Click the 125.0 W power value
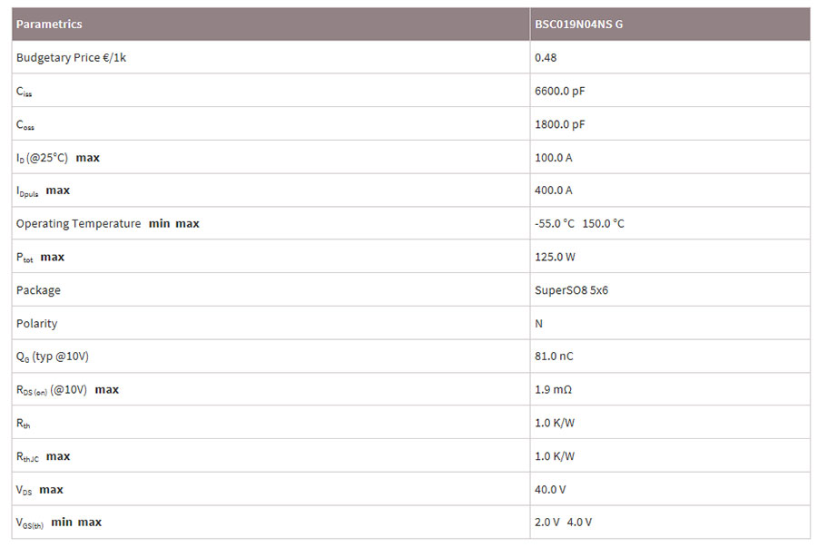817x547 pixels. 555,258
